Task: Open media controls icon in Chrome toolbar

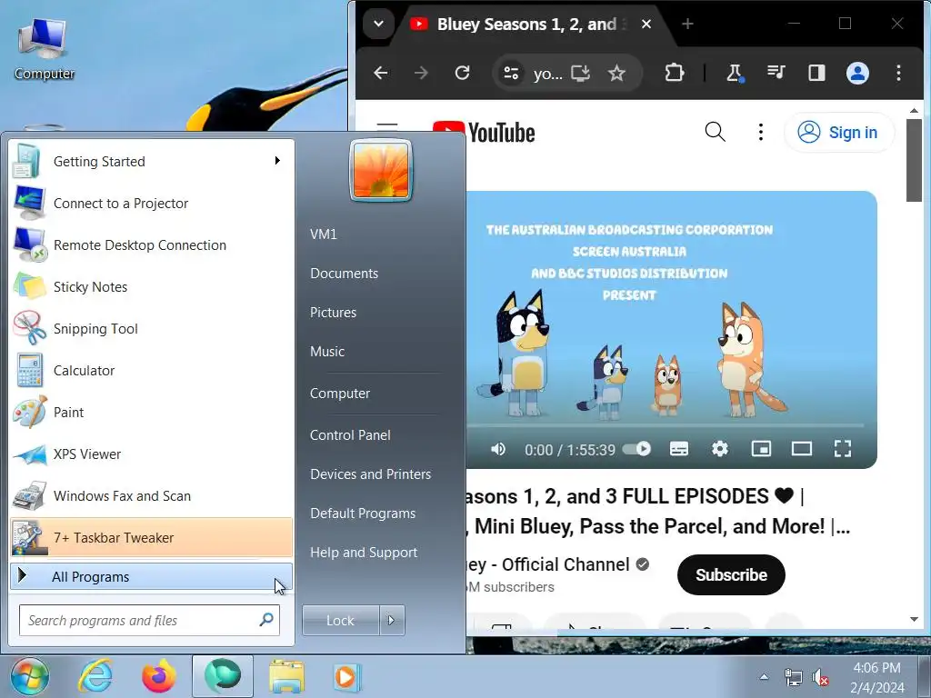Action: 776,73
